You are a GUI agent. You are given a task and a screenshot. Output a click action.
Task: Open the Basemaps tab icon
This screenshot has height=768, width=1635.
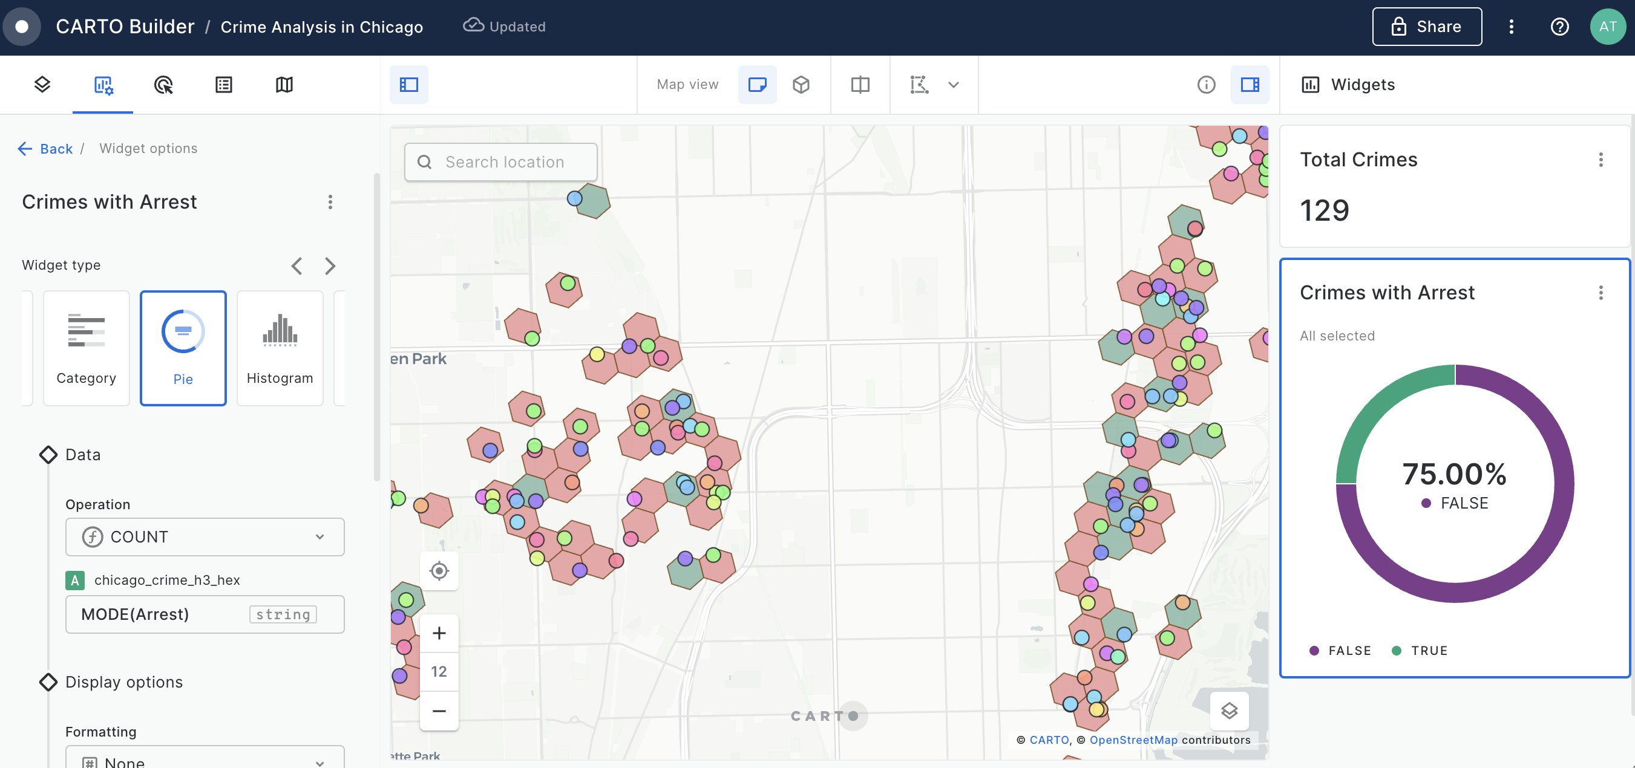coord(284,84)
